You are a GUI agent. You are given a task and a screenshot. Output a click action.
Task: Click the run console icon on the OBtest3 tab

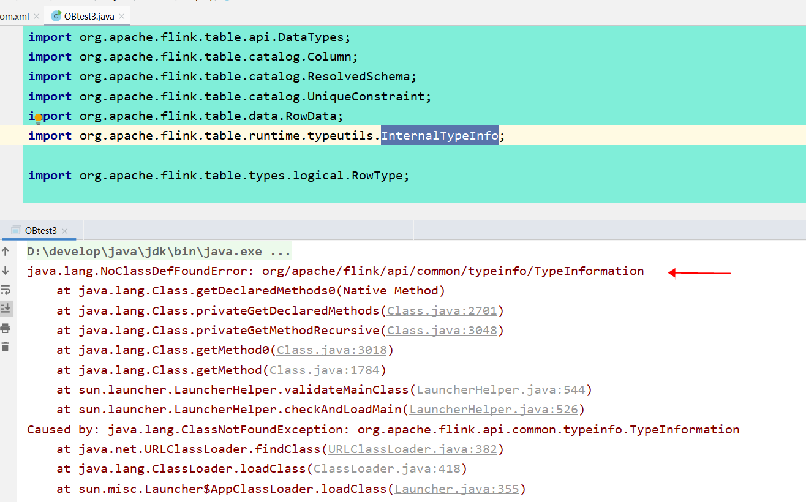(x=17, y=231)
